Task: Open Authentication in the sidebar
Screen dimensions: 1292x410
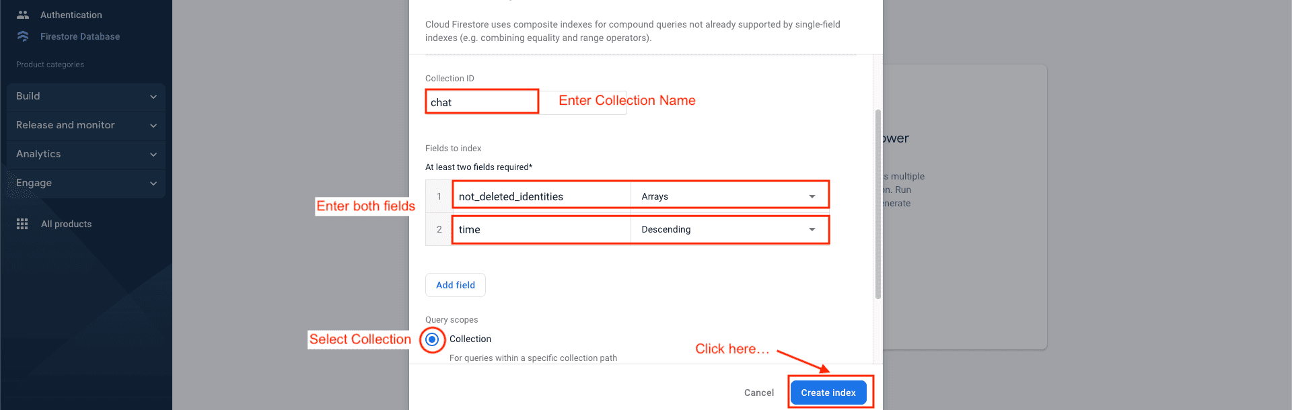Action: [x=71, y=15]
